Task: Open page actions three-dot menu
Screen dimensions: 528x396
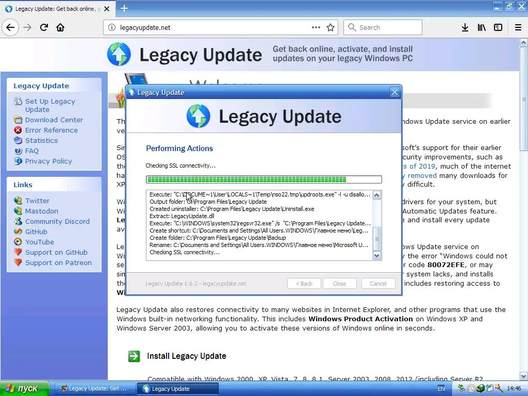Action: tap(316, 27)
